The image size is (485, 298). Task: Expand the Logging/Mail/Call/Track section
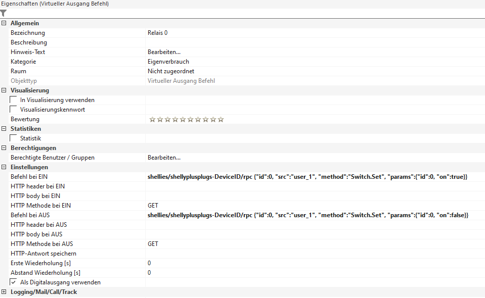[4, 292]
